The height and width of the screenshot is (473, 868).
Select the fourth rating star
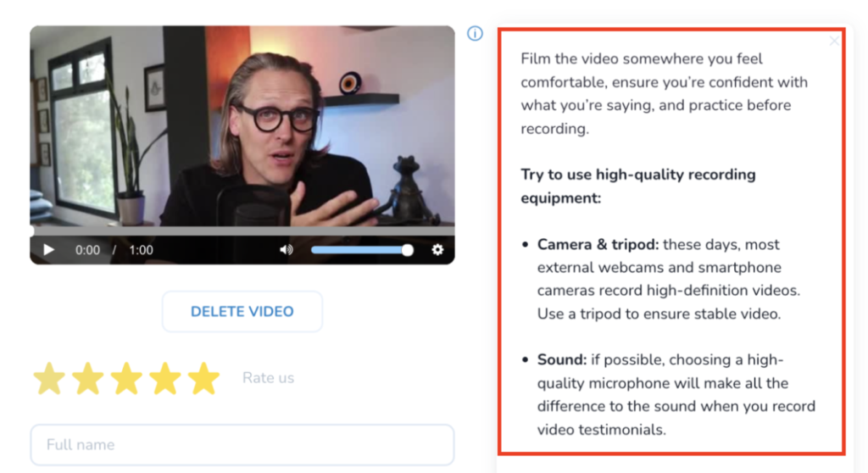(x=165, y=378)
